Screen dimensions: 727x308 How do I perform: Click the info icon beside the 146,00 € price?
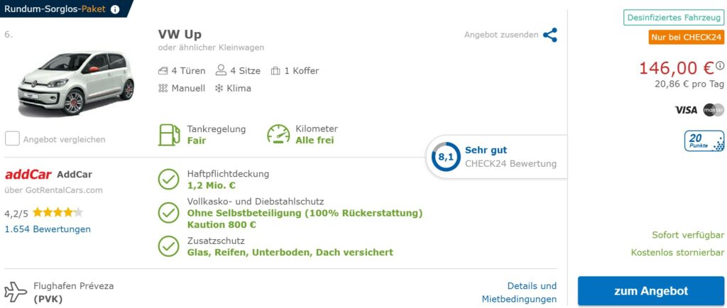pos(720,66)
